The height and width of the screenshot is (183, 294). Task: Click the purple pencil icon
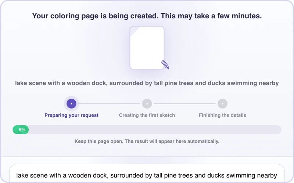pyautogui.click(x=165, y=65)
